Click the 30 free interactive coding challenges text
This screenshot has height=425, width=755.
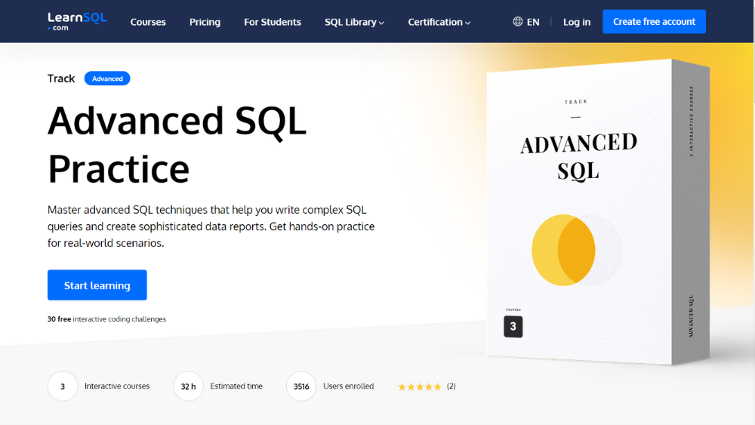(106, 319)
